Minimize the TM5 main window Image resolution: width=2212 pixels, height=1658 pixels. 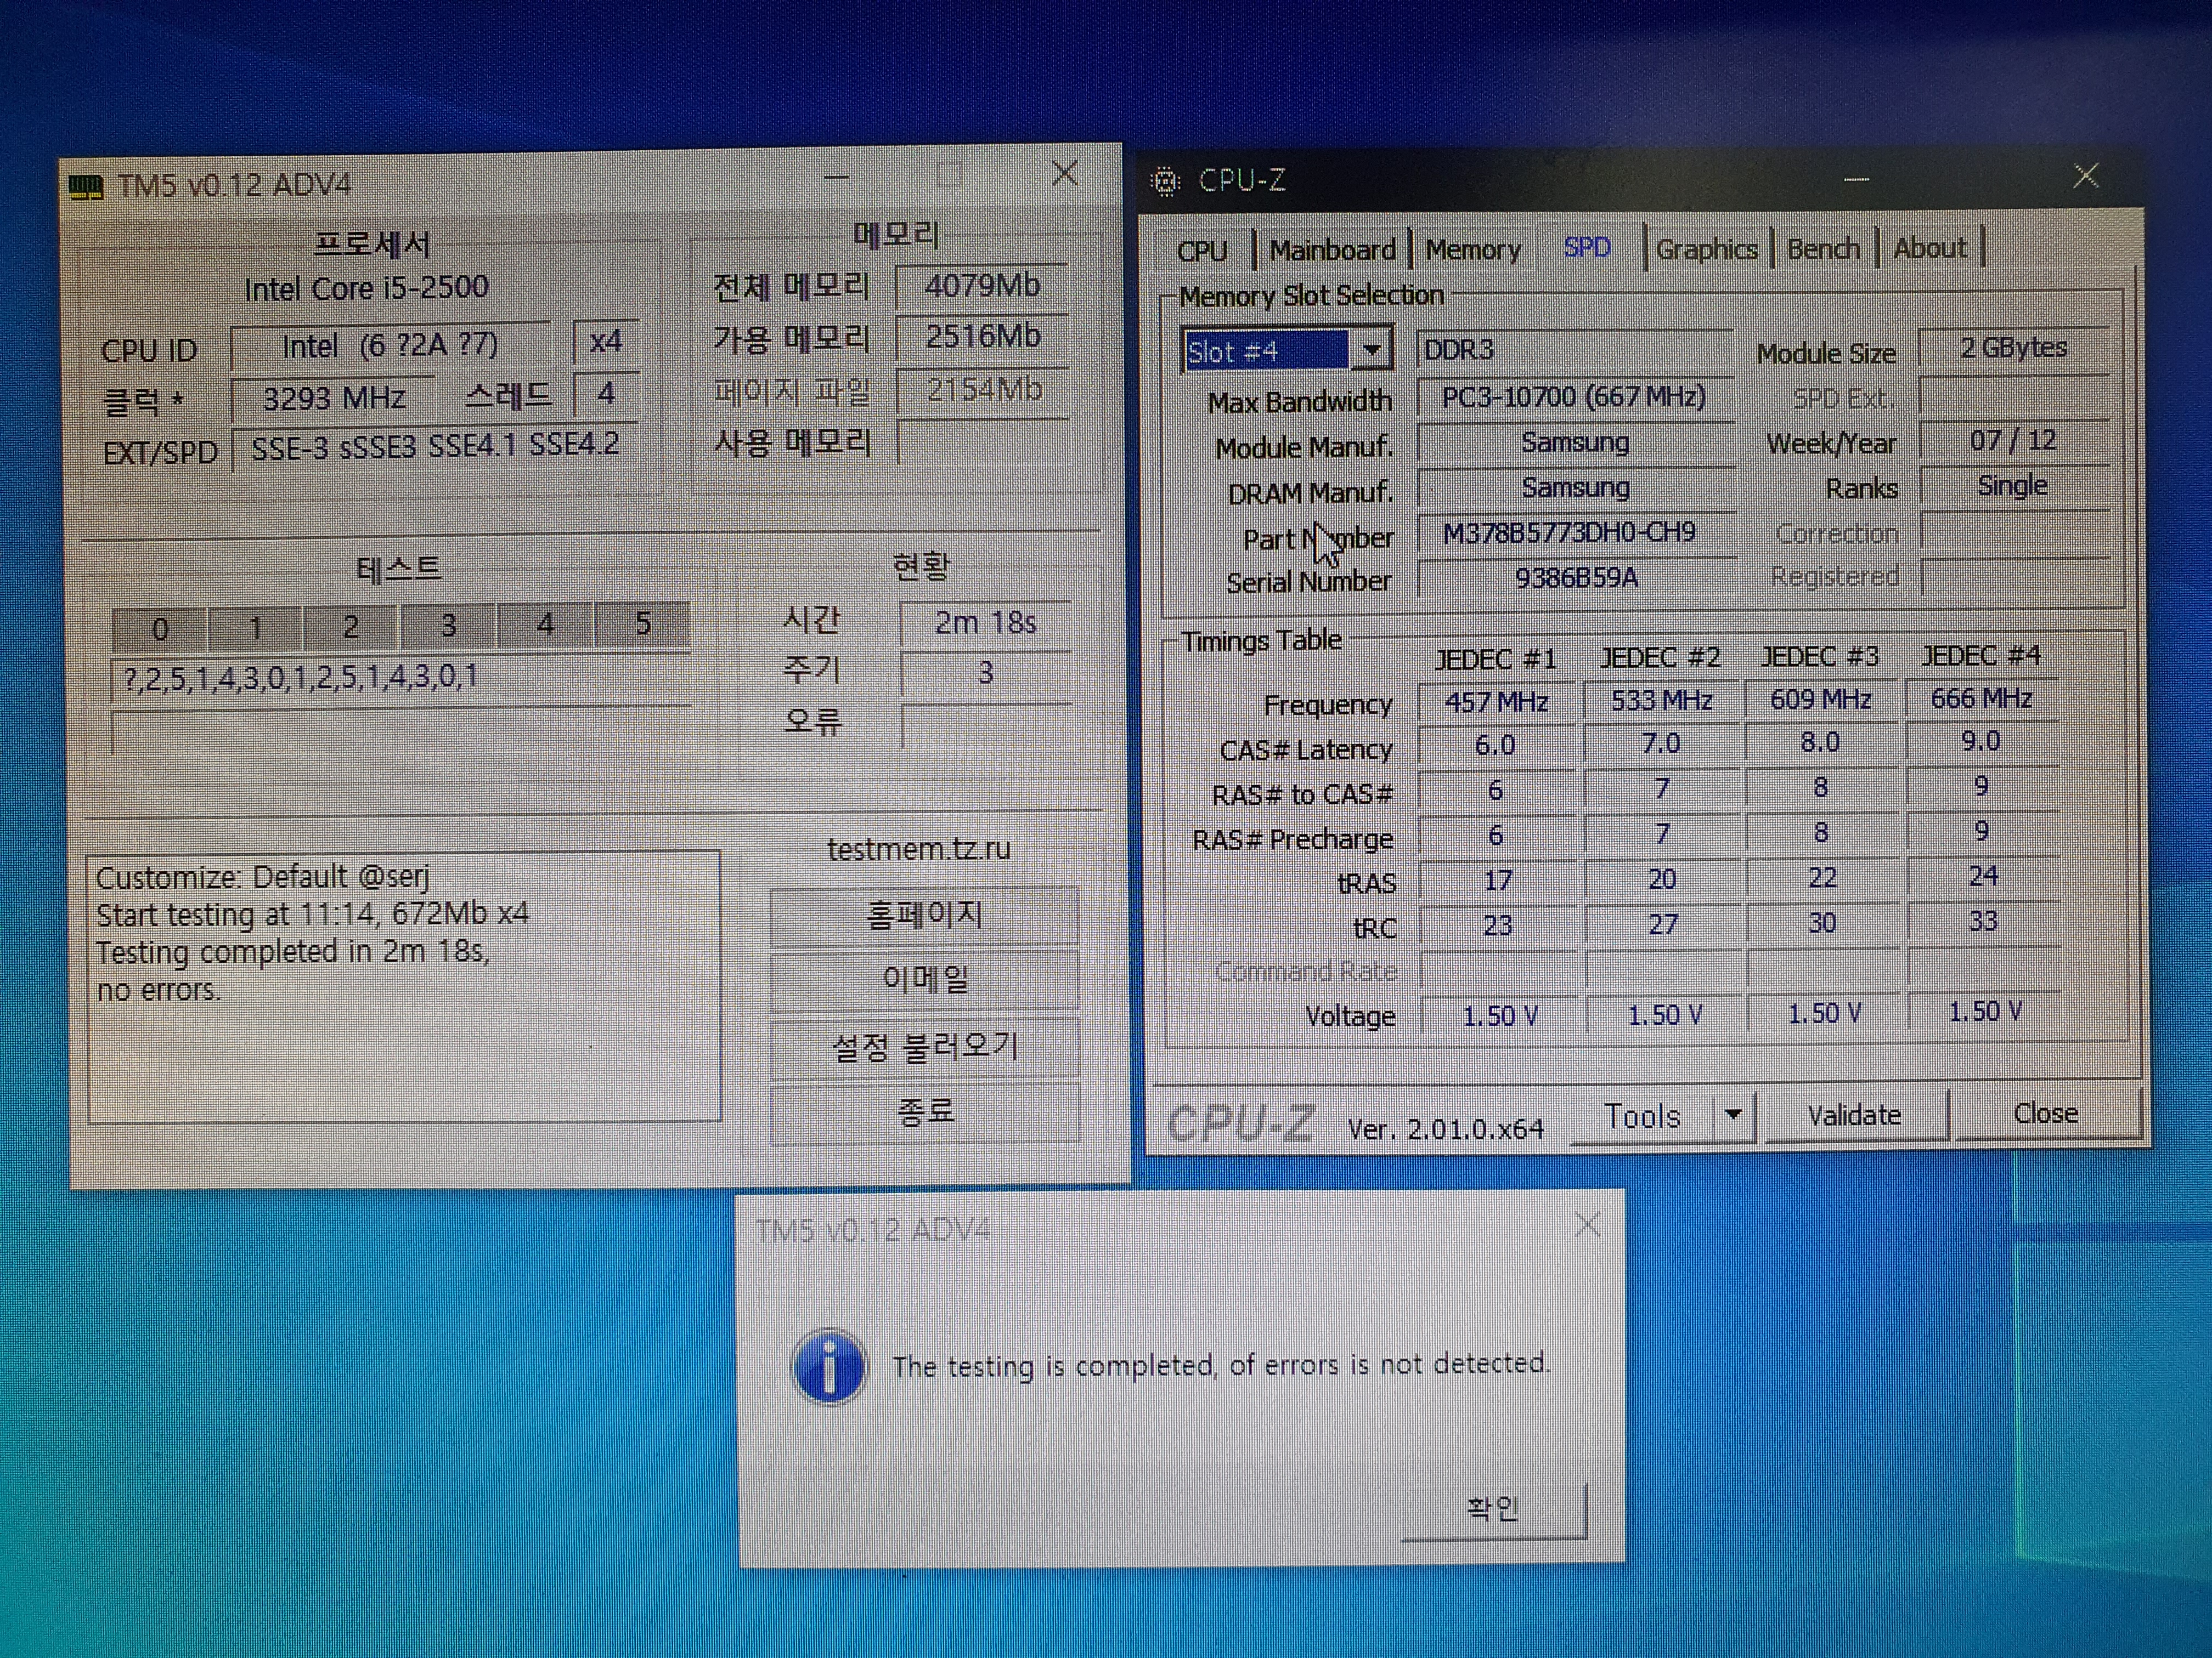837,179
